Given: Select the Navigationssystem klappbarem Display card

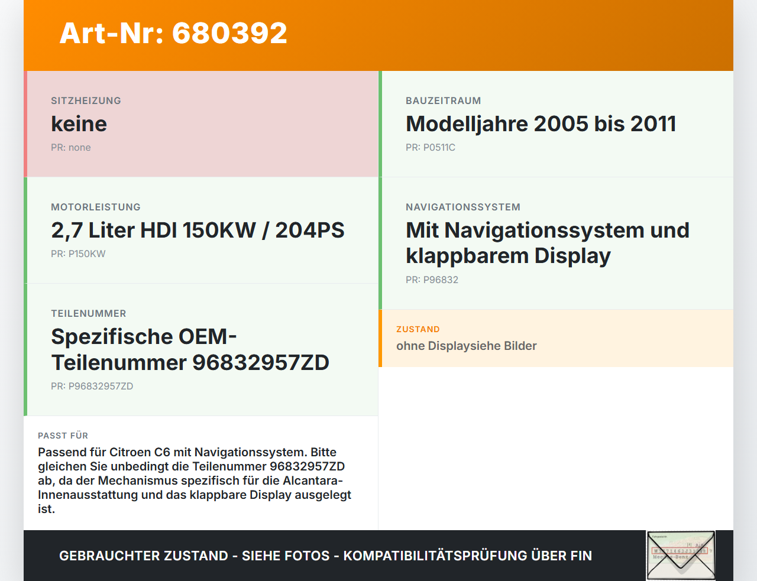Looking at the screenshot, I should point(556,244).
